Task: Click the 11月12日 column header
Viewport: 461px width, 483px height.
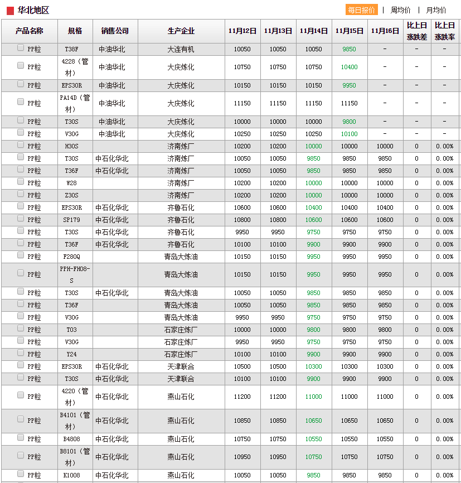Action: [x=242, y=31]
